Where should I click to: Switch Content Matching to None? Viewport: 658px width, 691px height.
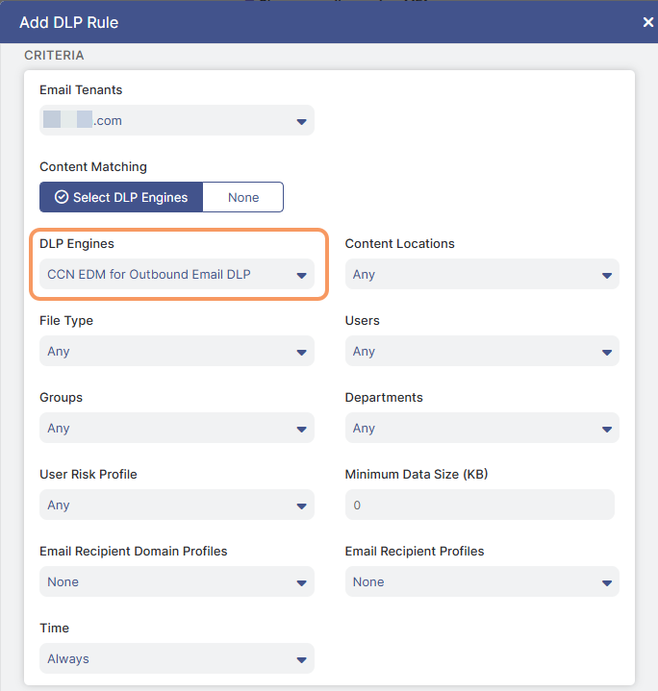243,197
